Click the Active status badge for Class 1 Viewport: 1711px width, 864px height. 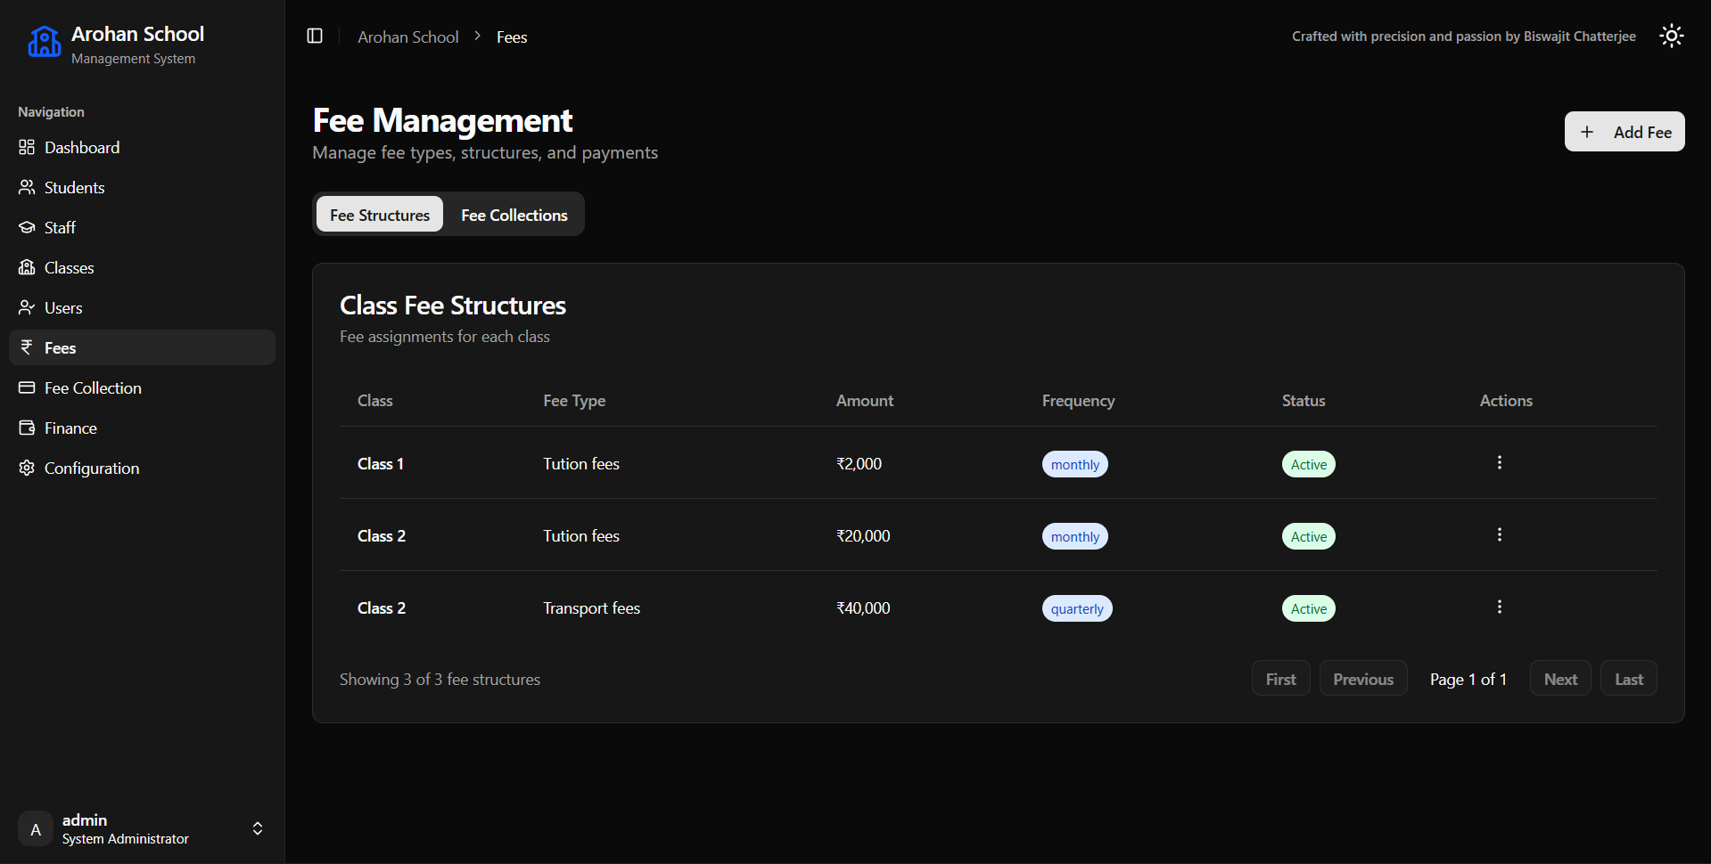point(1308,464)
